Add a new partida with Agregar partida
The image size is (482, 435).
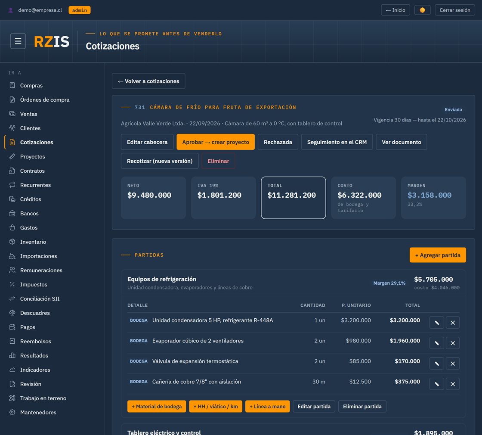[438, 255]
